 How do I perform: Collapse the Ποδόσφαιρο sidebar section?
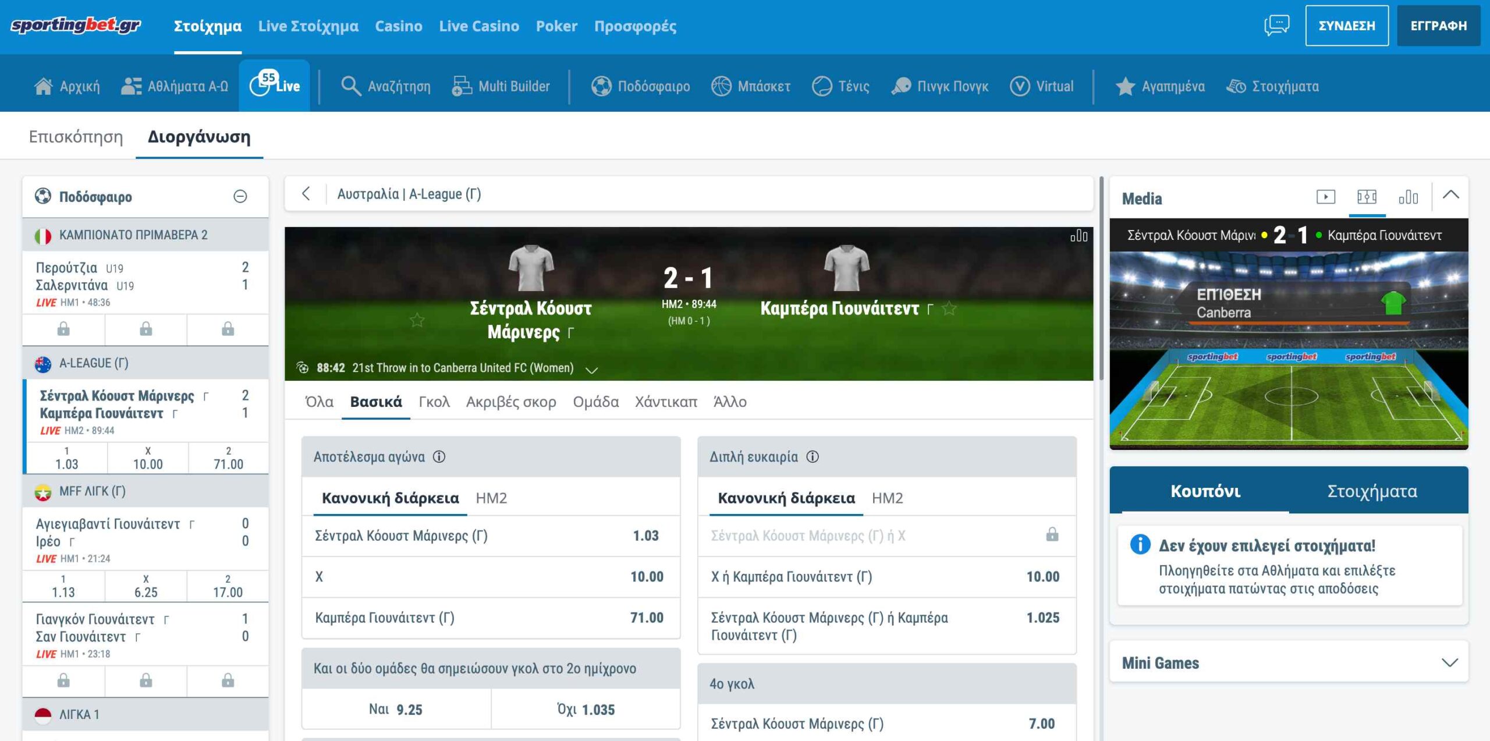(240, 196)
